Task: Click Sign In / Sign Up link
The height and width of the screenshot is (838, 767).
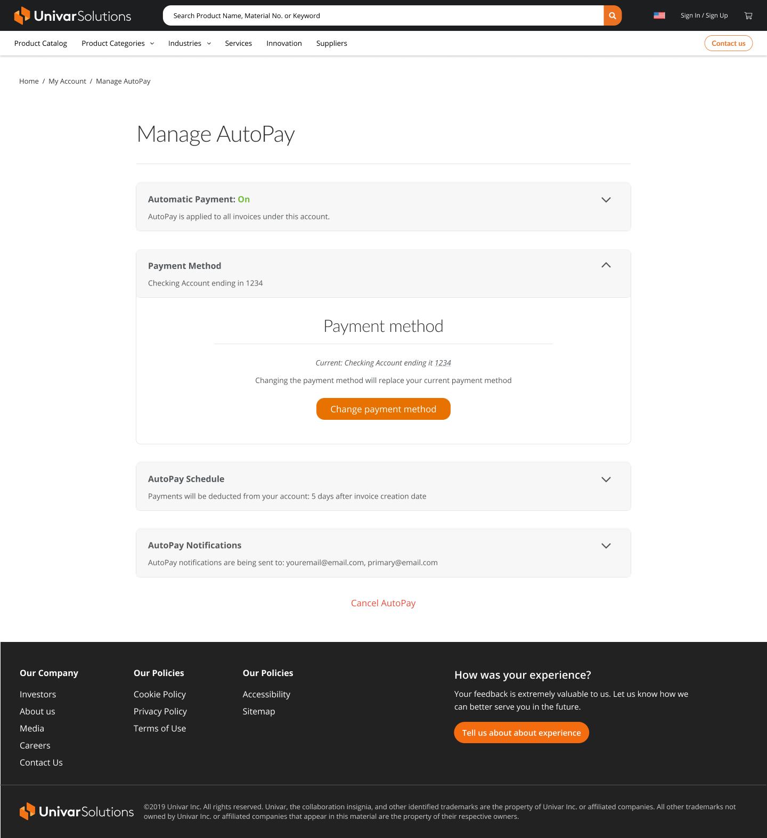Action: coord(704,15)
